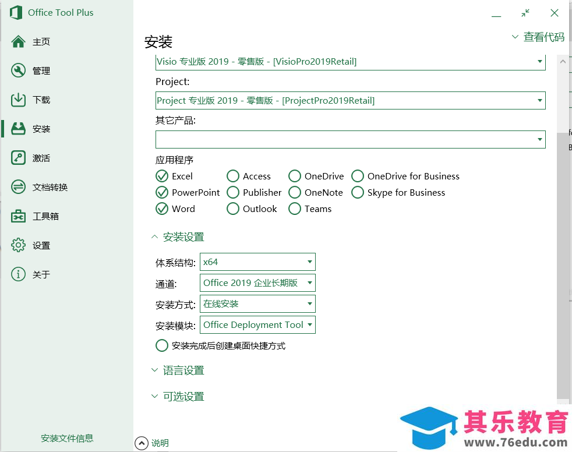Open the 通道 Office 2019 企业长期版 dropdown
Screen dimensions: 572x452
pyautogui.click(x=257, y=282)
